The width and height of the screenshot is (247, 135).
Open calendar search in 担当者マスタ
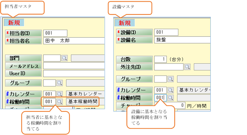click(60, 94)
